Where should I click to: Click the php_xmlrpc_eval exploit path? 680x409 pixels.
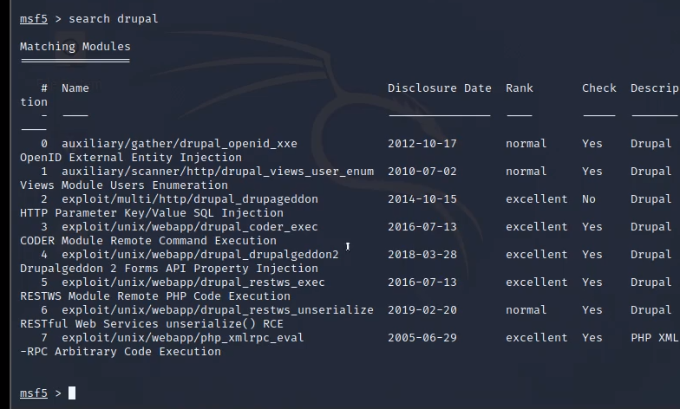click(x=183, y=338)
